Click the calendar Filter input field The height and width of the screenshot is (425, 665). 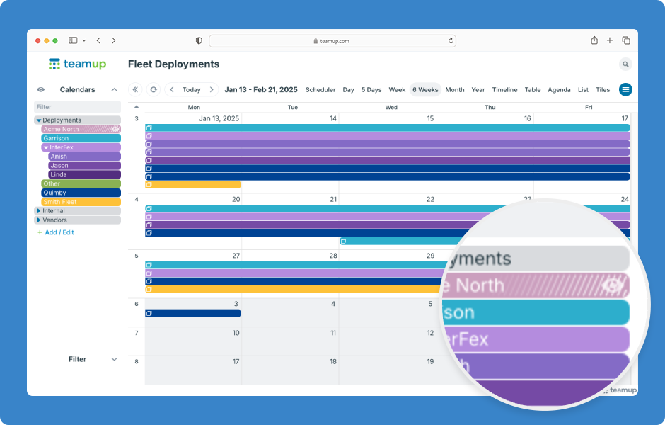(x=78, y=107)
